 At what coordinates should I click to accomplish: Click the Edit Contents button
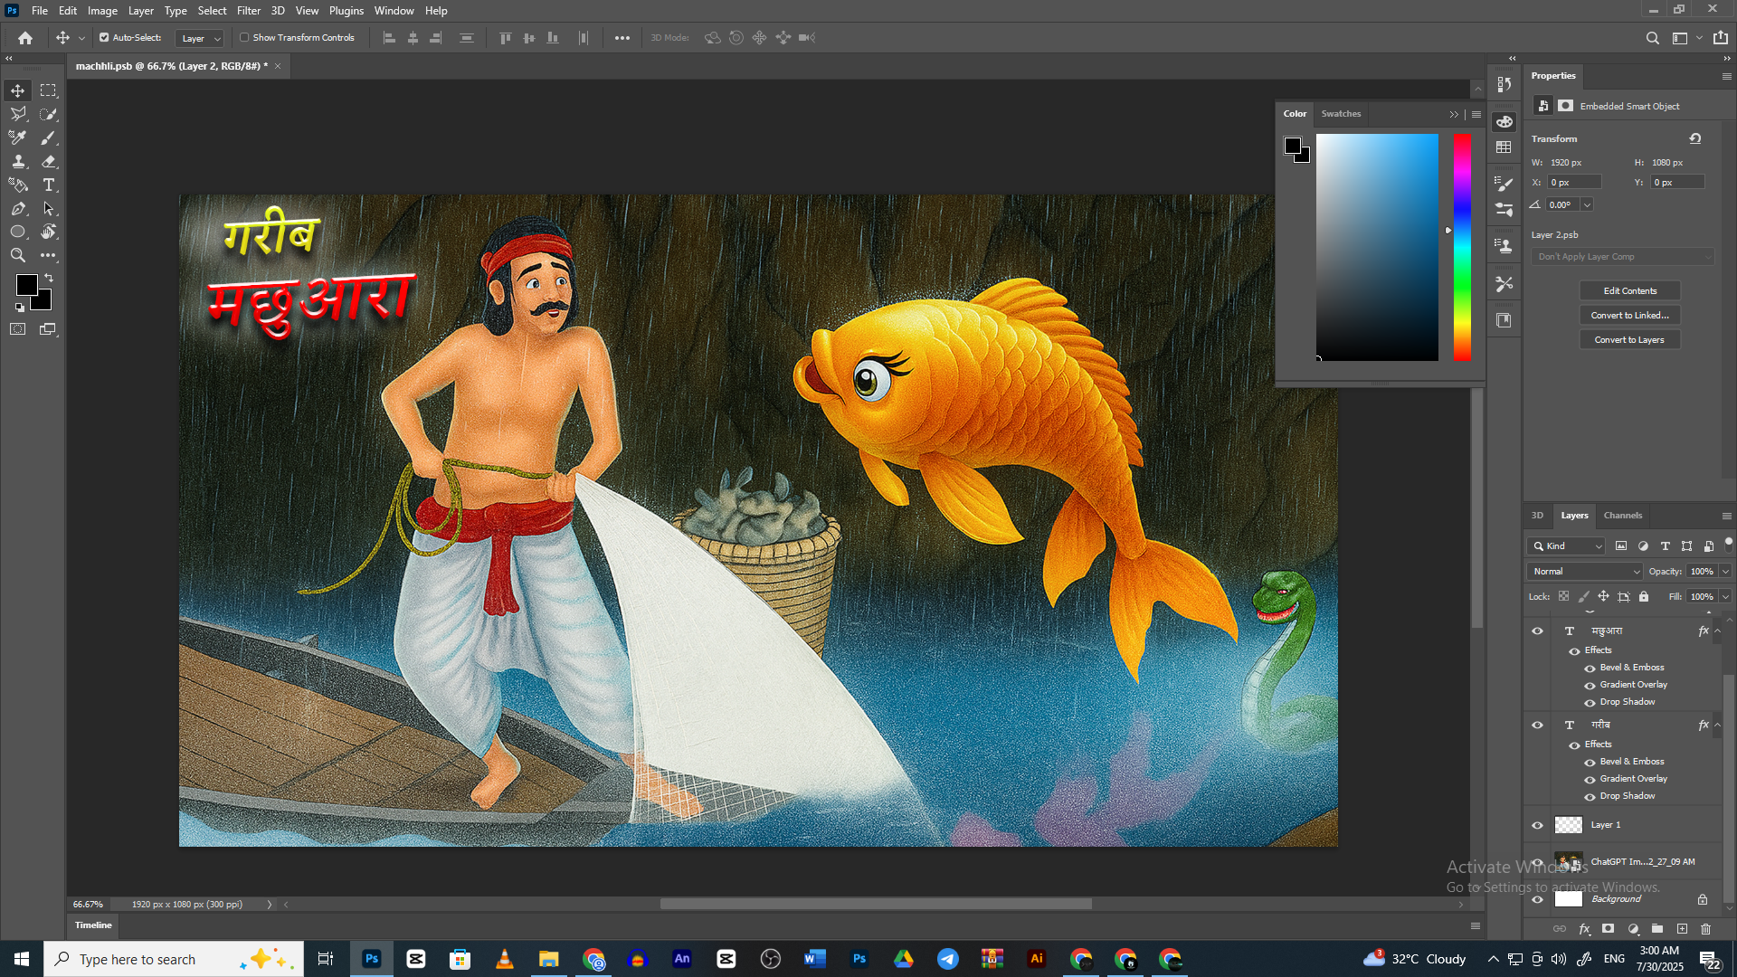[1629, 291]
